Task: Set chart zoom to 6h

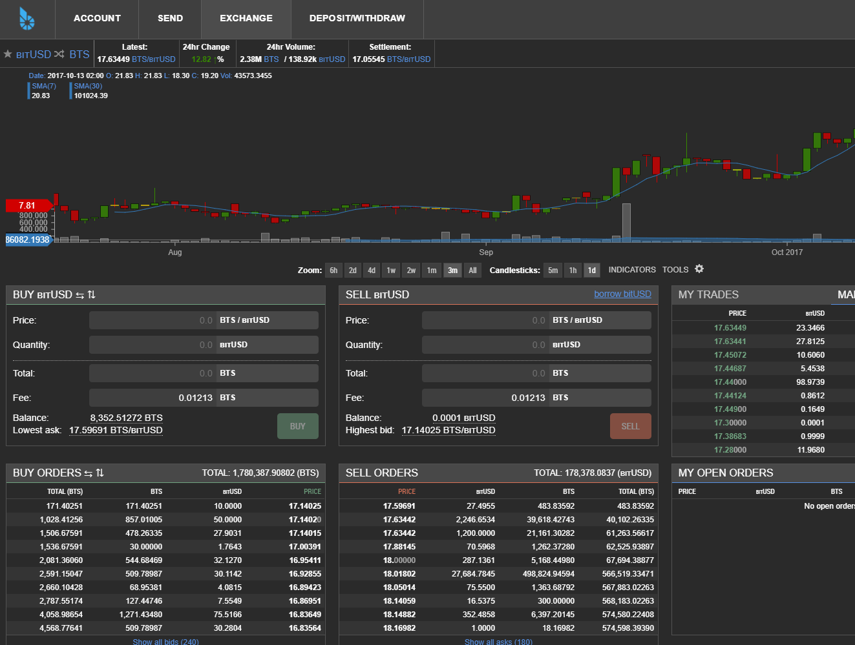Action: (x=333, y=271)
